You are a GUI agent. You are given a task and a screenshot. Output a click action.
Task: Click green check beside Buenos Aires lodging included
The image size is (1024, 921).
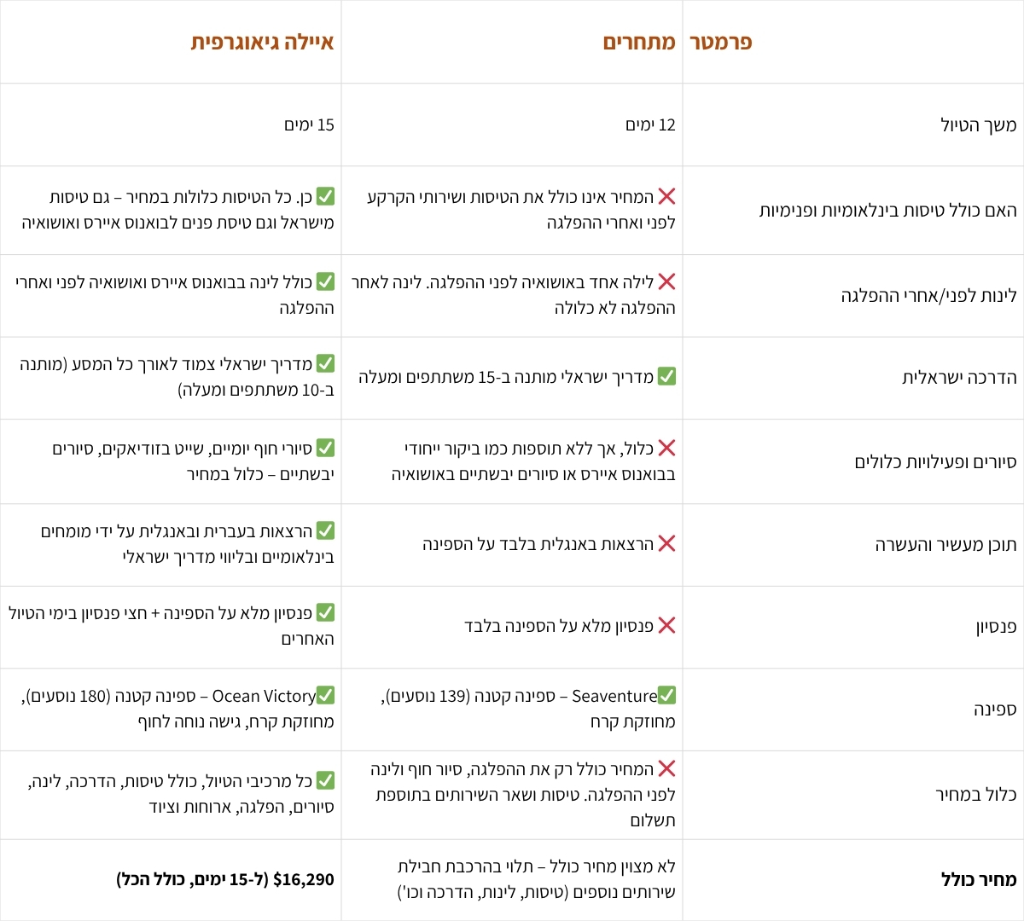[x=325, y=281]
